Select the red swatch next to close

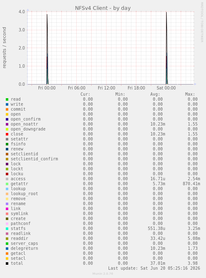click(x=7, y=134)
